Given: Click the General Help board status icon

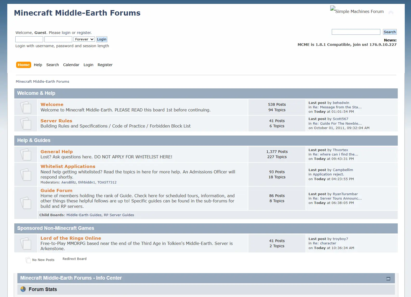Looking at the screenshot, I should click(x=26, y=154).
